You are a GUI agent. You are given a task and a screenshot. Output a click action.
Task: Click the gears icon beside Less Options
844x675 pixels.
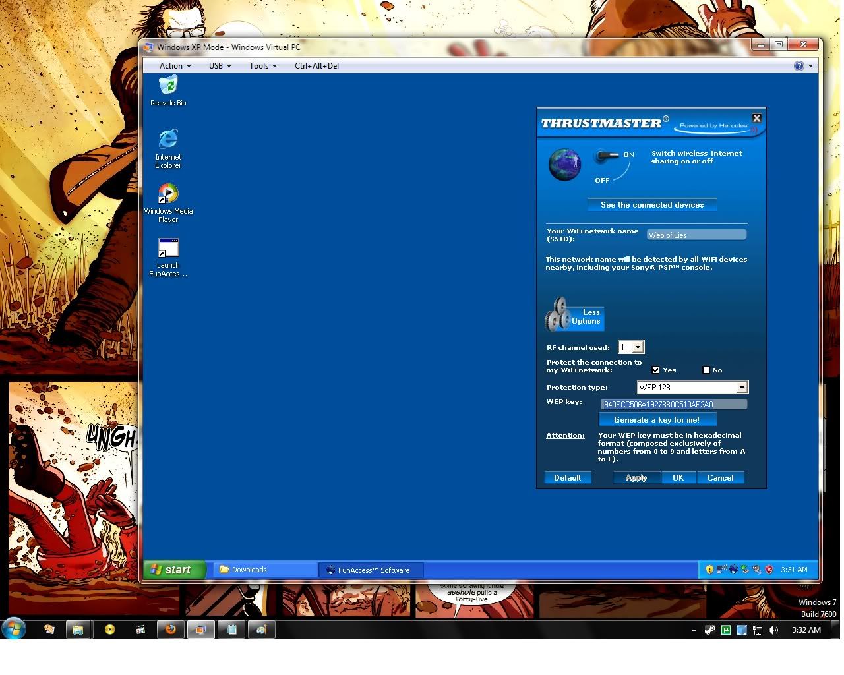pos(558,314)
